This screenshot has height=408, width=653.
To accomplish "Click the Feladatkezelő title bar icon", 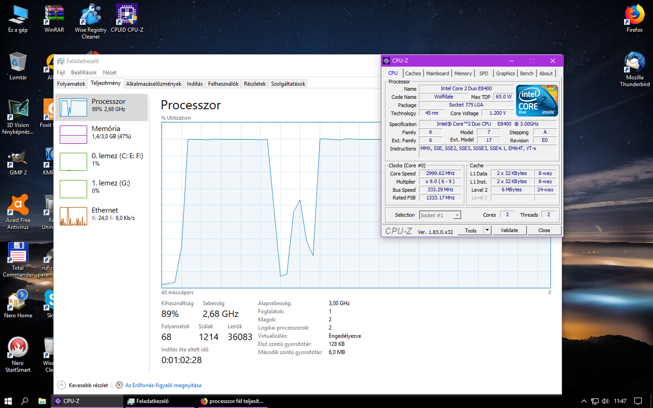I will point(60,61).
